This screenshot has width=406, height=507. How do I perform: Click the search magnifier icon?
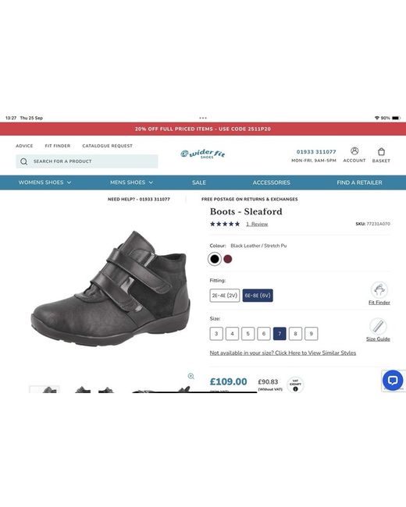tap(24, 161)
